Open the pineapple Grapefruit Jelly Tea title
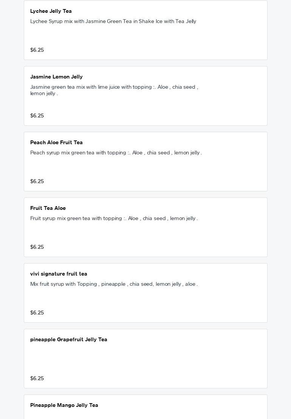The width and height of the screenshot is (291, 419). click(69, 340)
